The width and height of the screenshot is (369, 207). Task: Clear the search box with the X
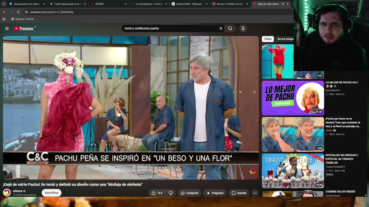[x=221, y=28]
